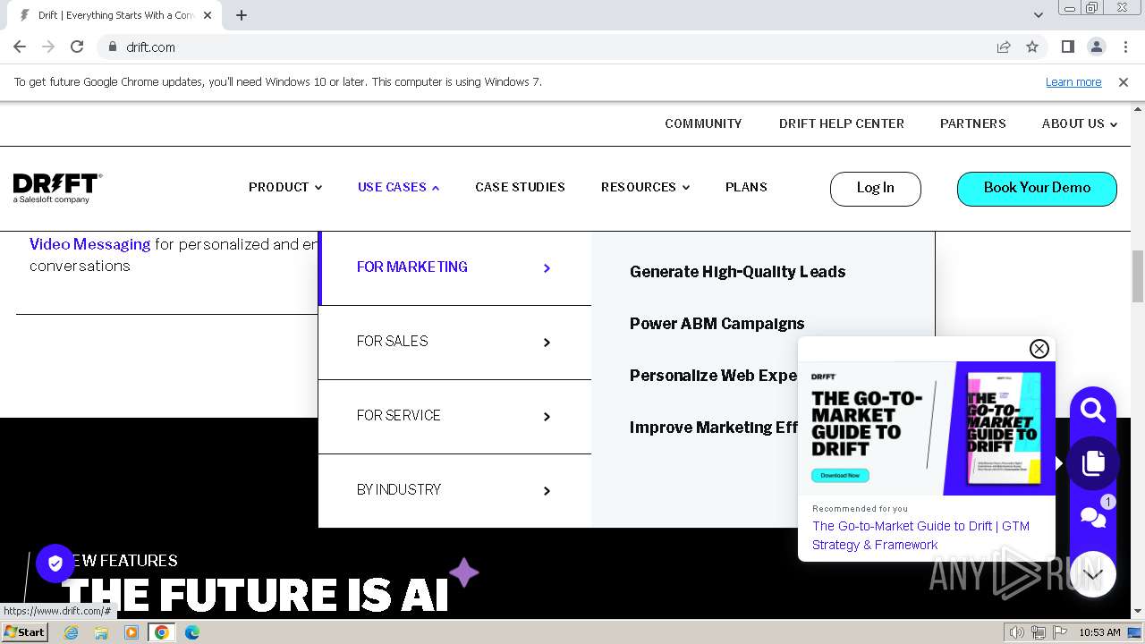
Task: Open the Chrome profile menu
Action: pyautogui.click(x=1096, y=47)
